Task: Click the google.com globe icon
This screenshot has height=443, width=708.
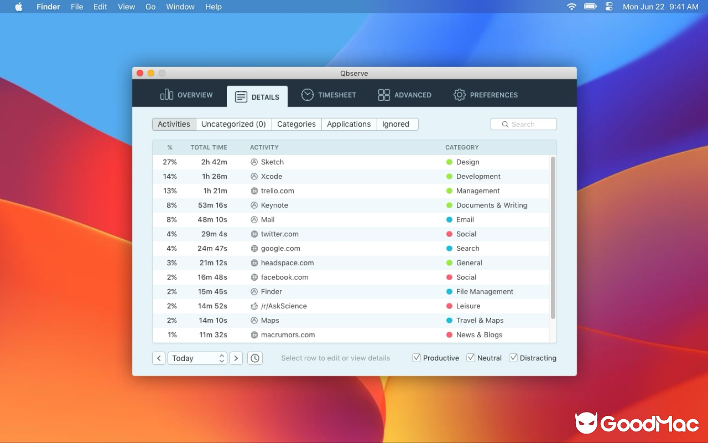Action: (254, 249)
